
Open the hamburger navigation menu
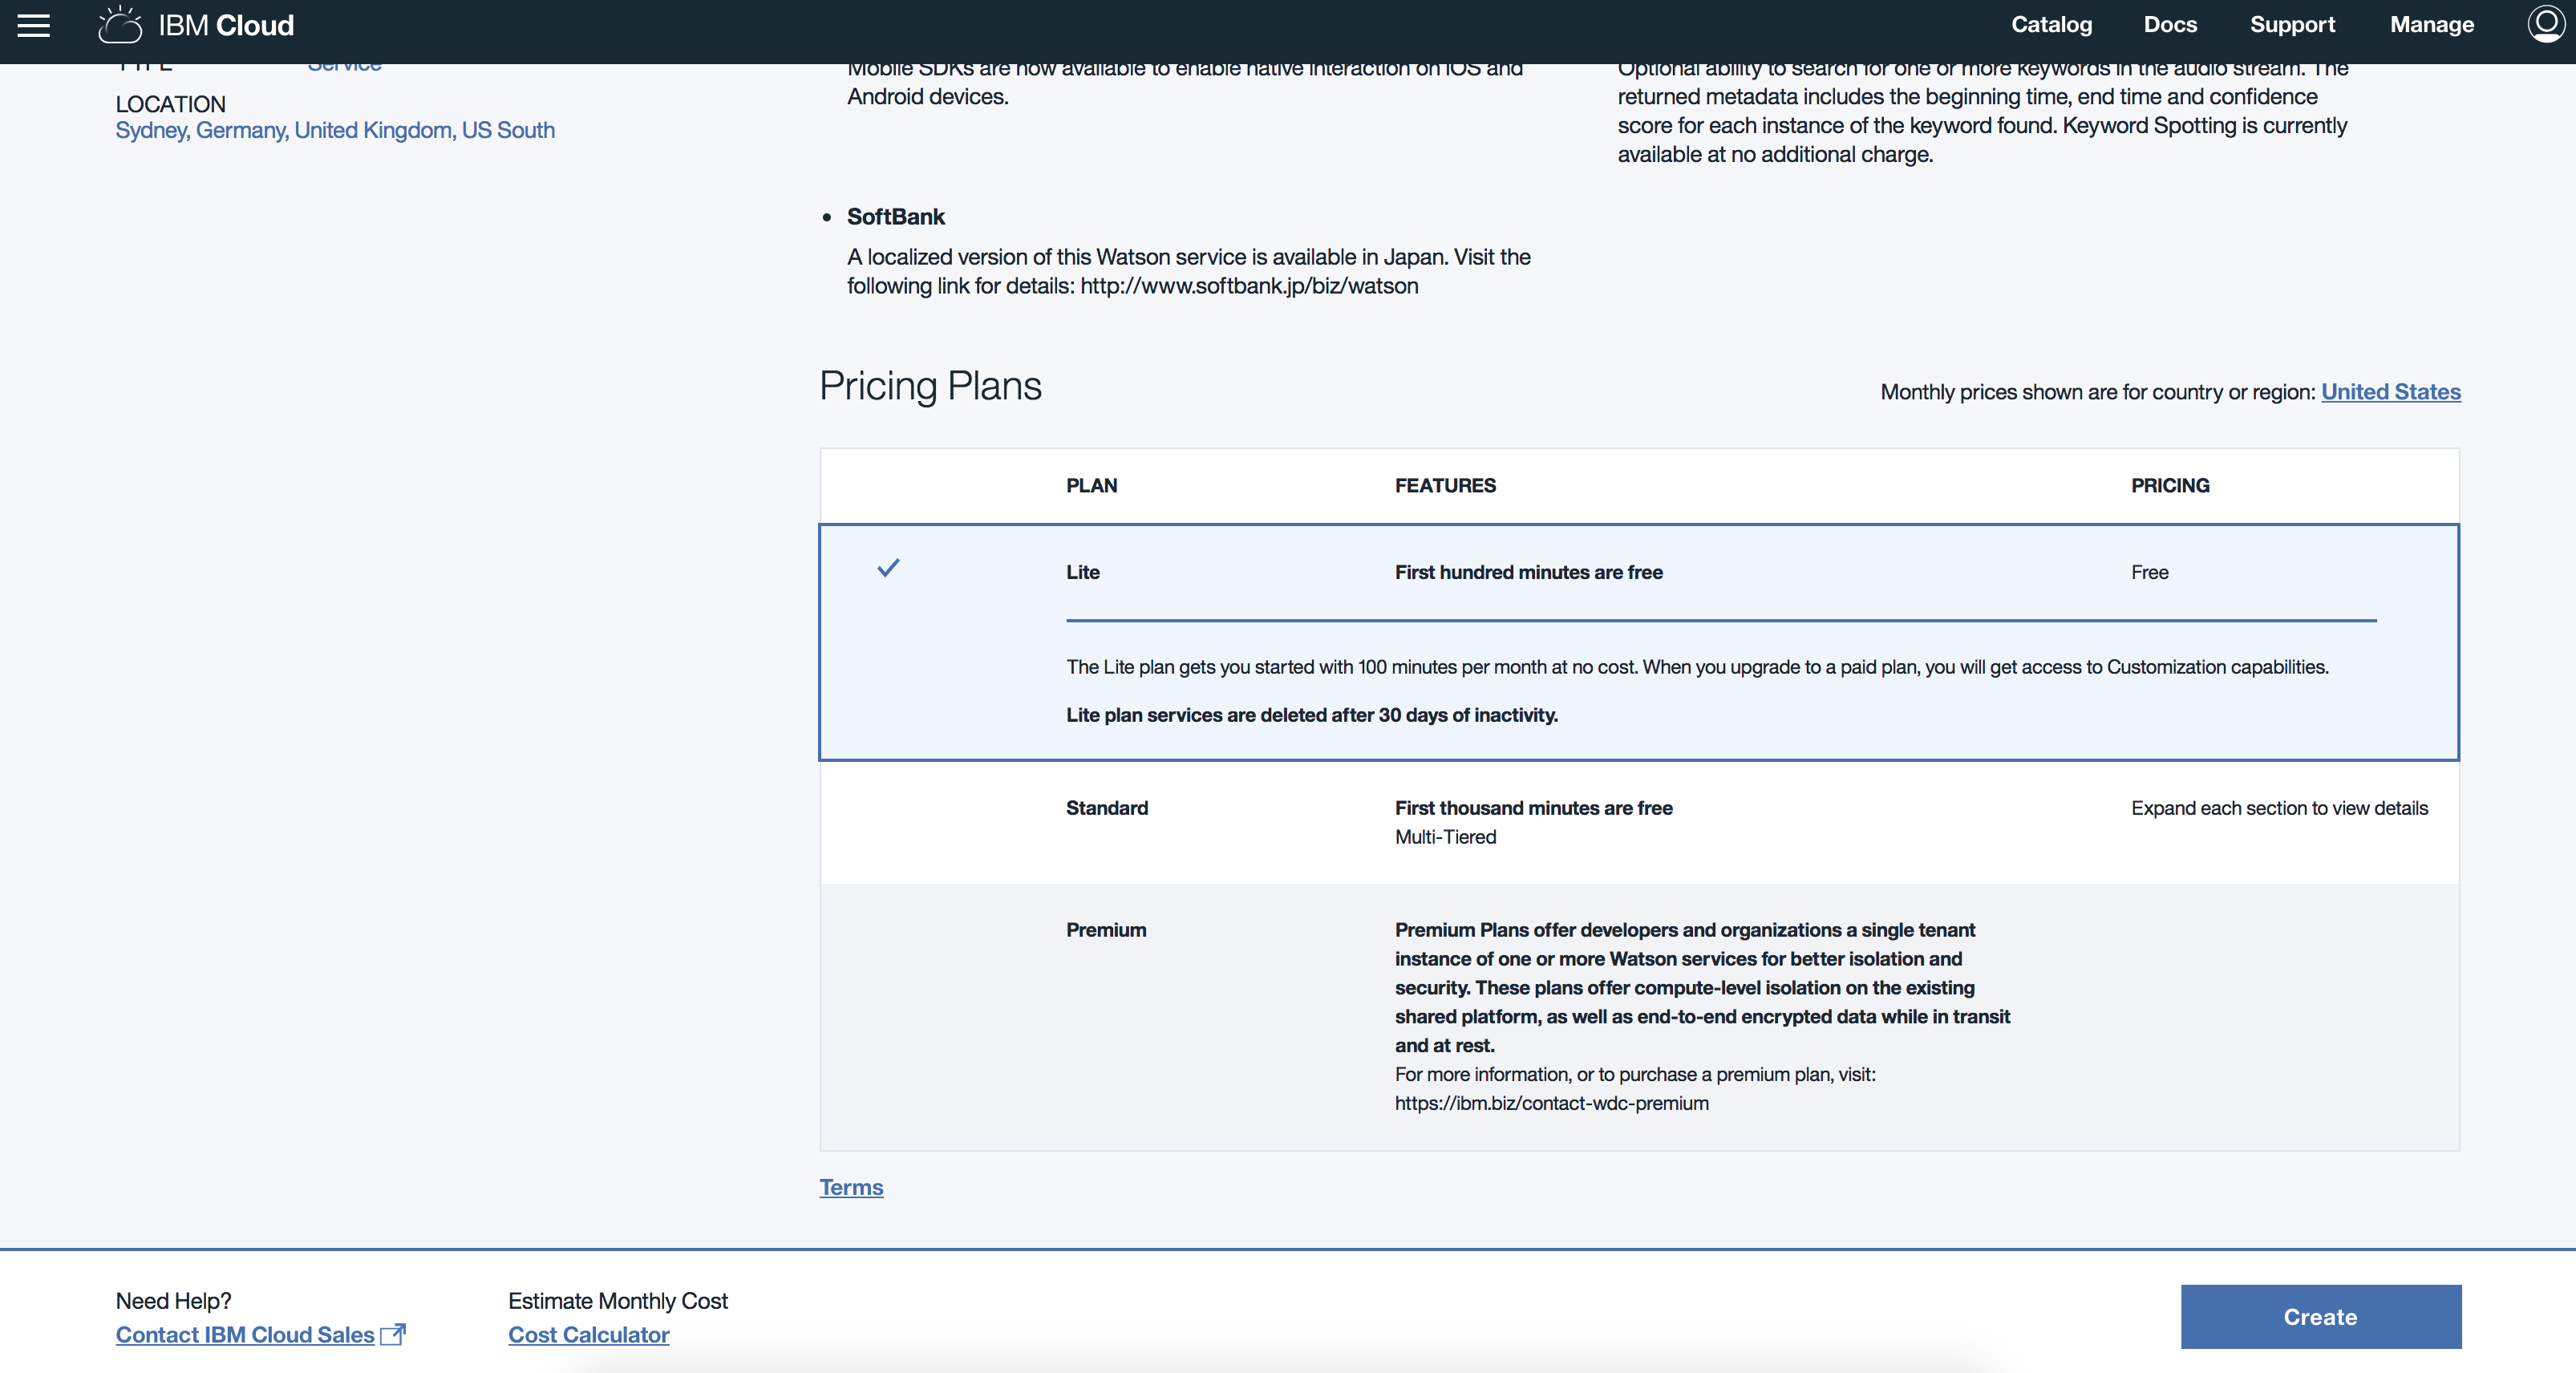click(x=33, y=25)
